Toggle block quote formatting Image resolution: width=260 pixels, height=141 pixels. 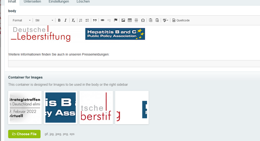(x=95, y=20)
